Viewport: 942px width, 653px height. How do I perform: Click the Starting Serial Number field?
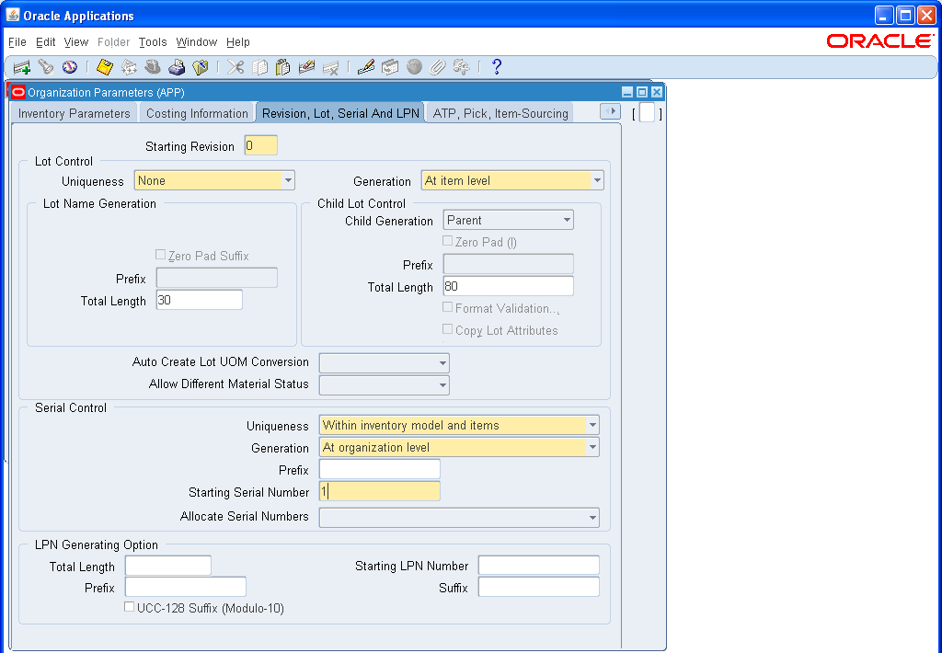coord(380,491)
